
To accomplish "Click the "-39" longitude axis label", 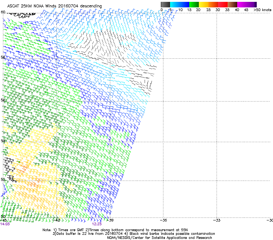I will click(110, 220).
